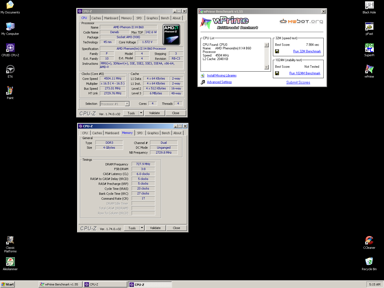Open the Start menu
This screenshot has height=288, width=384.
tap(7, 284)
